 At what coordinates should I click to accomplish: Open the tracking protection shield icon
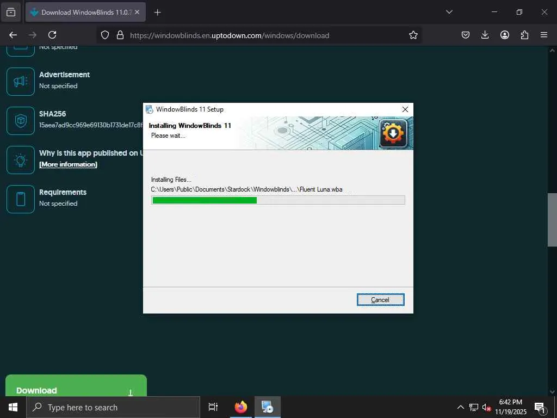pyautogui.click(x=105, y=35)
